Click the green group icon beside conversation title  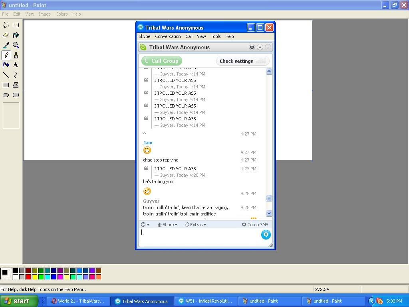[x=143, y=47]
